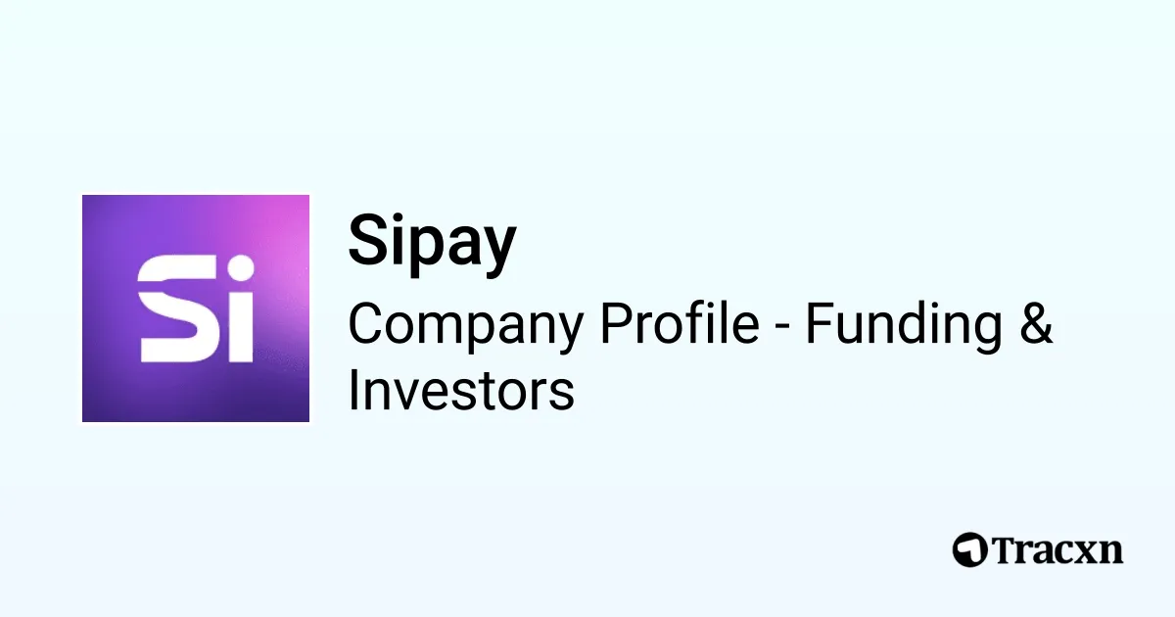Click the letter x in the Tracxn wordmark

point(1087,551)
